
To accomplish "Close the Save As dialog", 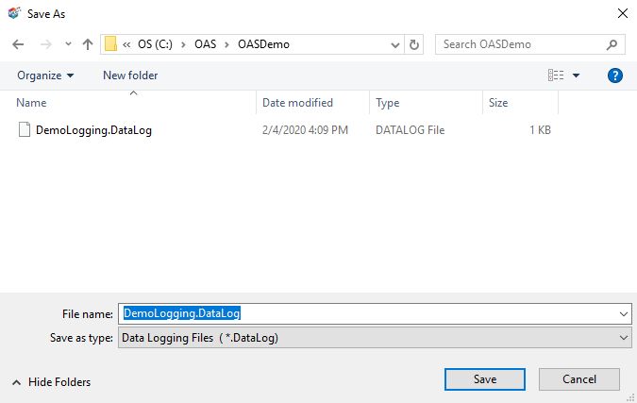I will [x=623, y=13].
